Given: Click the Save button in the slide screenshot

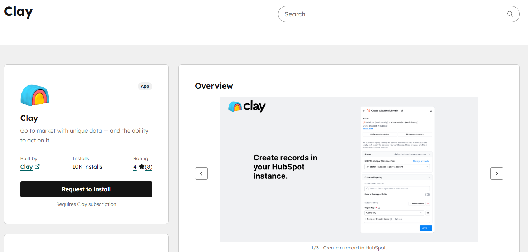Looking at the screenshot, I should pos(426,228).
